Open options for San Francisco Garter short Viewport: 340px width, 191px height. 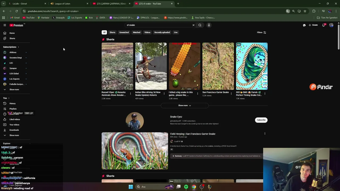(231, 93)
